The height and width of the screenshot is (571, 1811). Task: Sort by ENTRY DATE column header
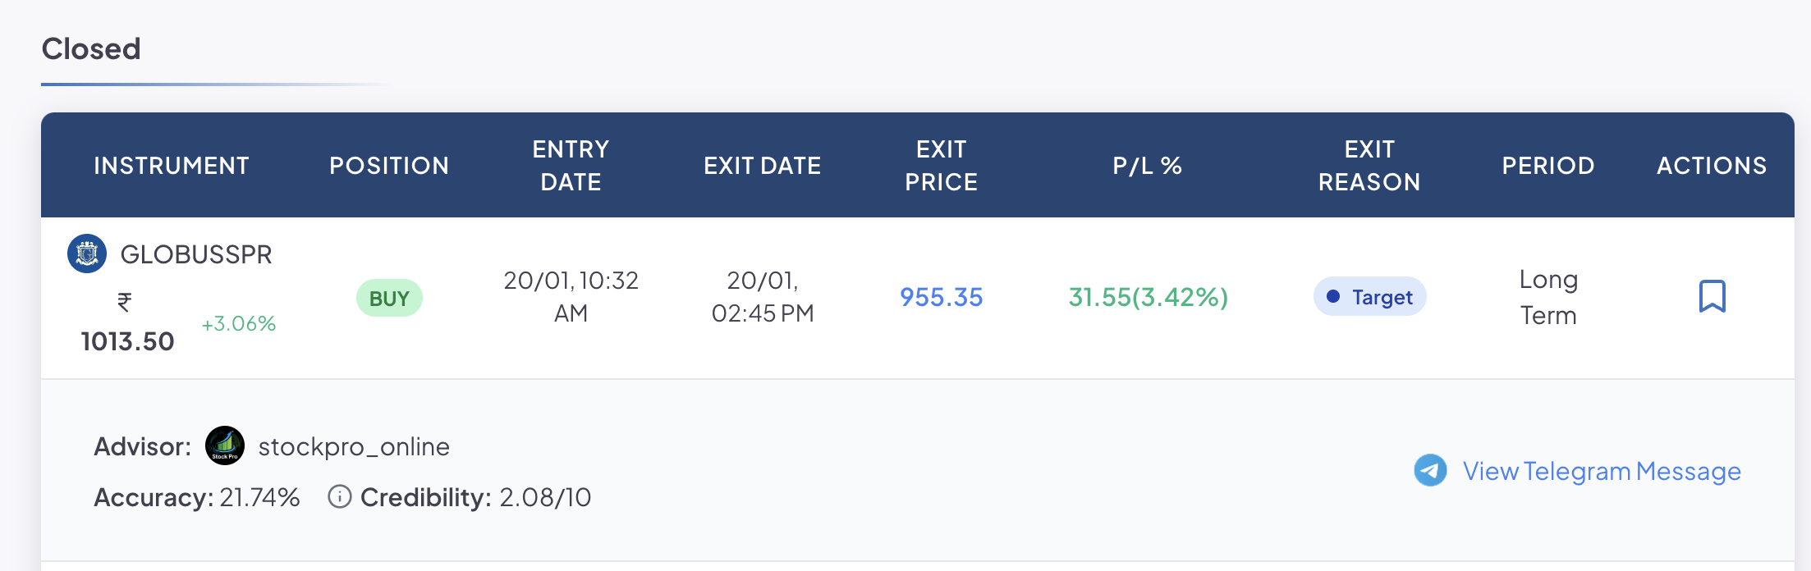click(x=571, y=165)
